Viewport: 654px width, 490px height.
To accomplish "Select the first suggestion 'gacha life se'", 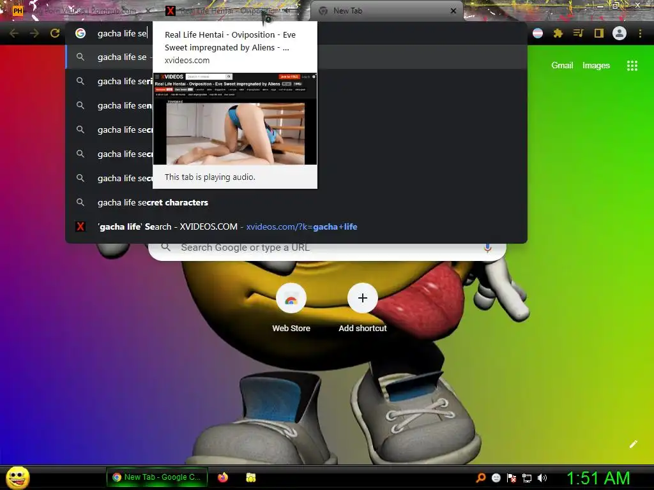I will point(296,57).
